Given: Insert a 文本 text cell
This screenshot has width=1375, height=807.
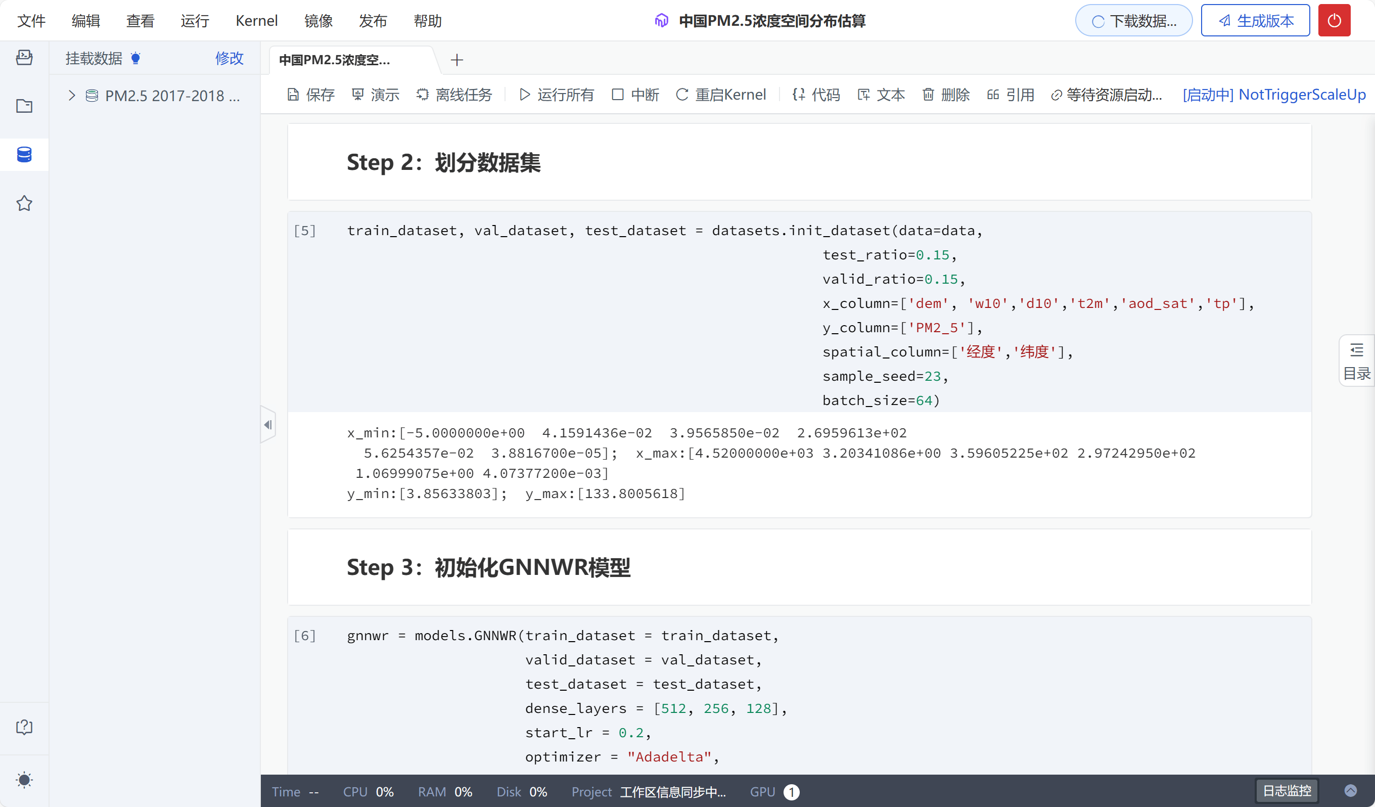Looking at the screenshot, I should (x=881, y=95).
